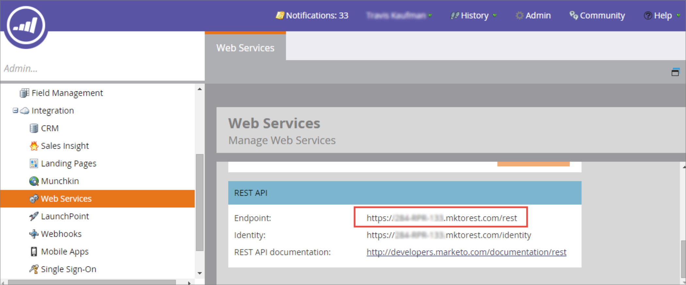Click the Mobile Apps phone icon
Viewport: 686px width, 285px height.
pyautogui.click(x=34, y=252)
